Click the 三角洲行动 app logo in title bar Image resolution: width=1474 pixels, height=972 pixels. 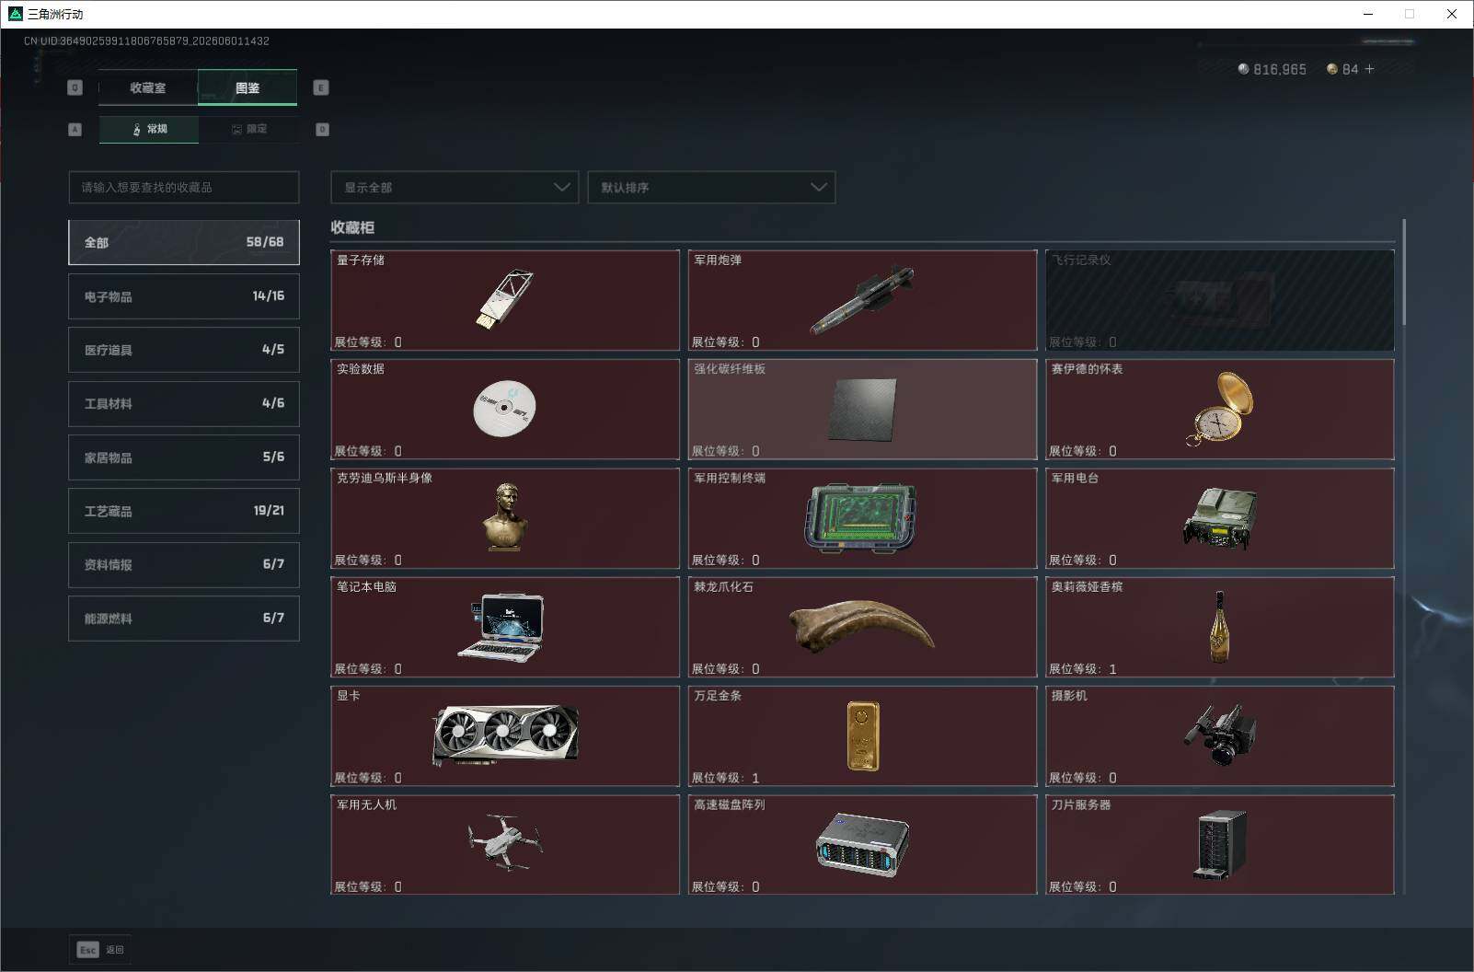[x=15, y=14]
